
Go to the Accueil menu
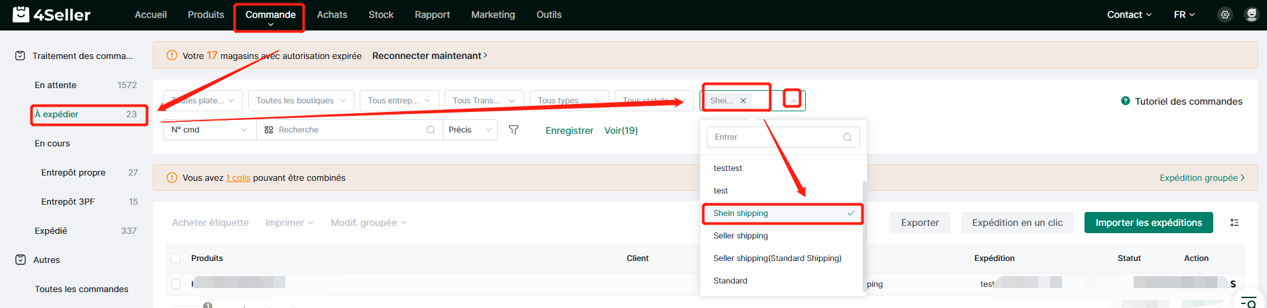151,15
